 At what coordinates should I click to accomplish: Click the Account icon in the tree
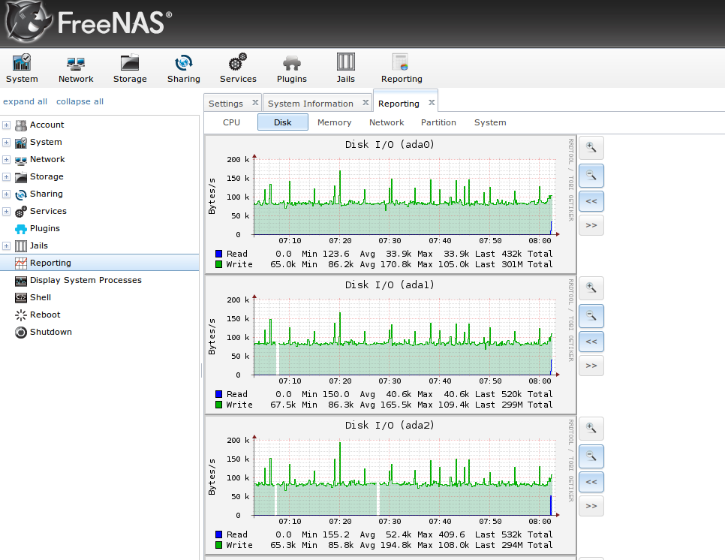coord(21,125)
